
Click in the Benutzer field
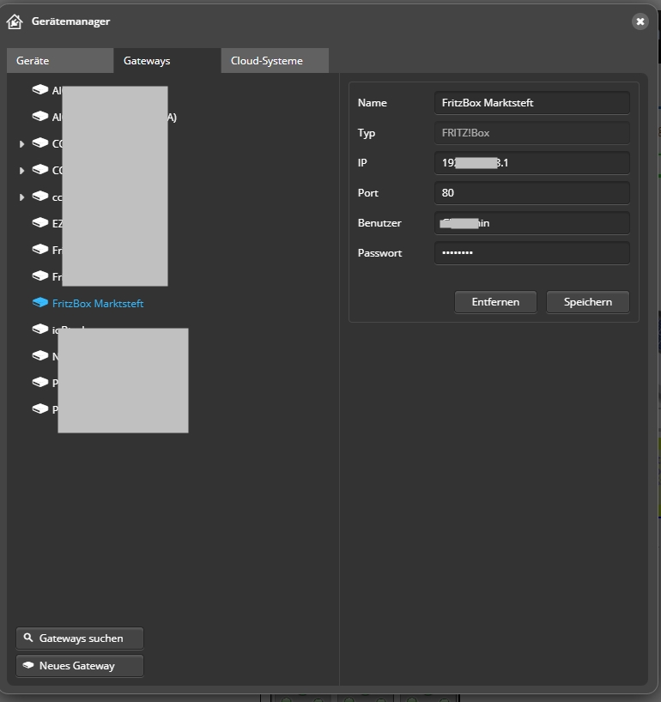click(532, 223)
